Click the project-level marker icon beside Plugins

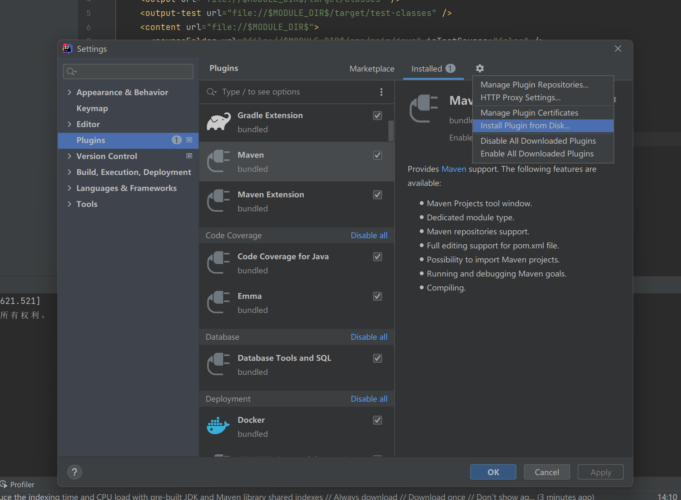(189, 140)
